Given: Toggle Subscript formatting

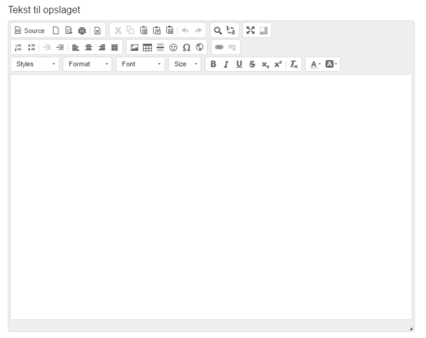Looking at the screenshot, I should [265, 64].
